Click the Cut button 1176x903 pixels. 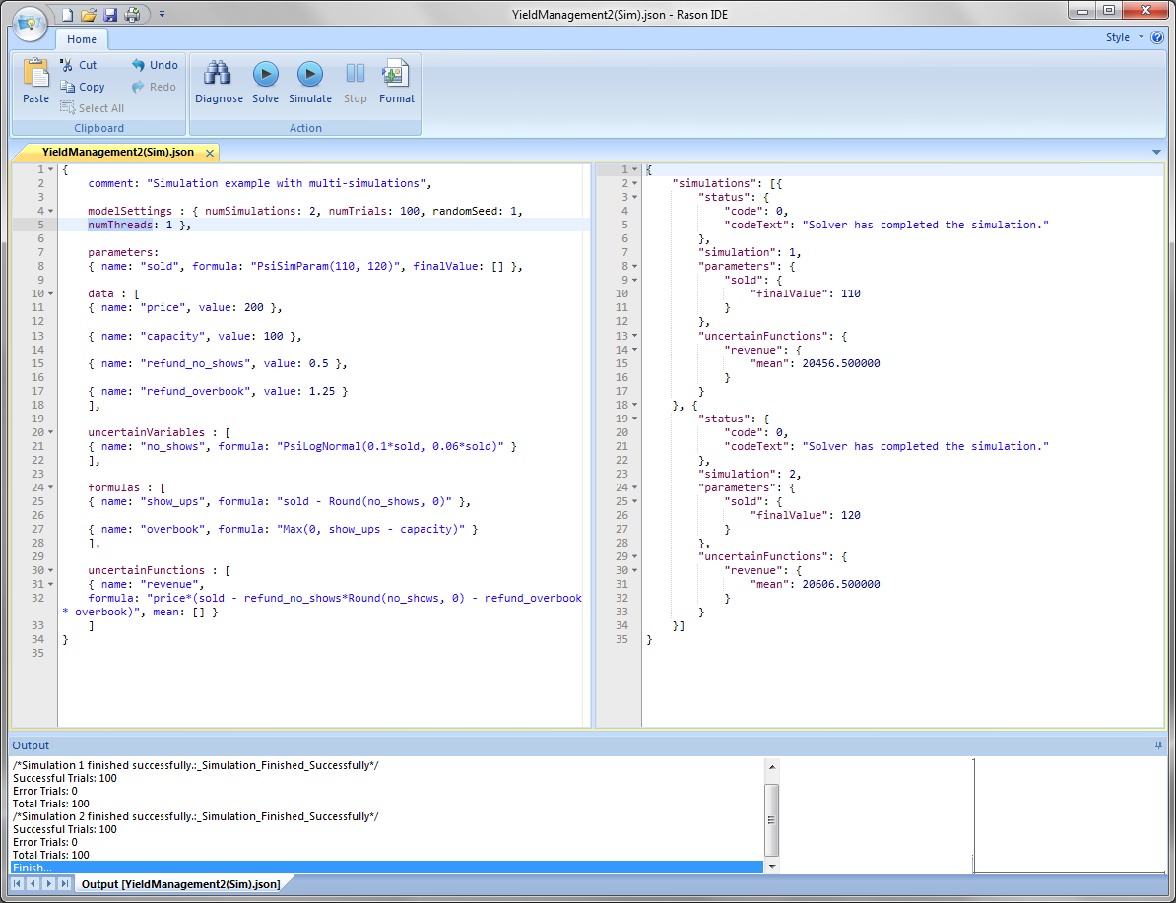point(79,65)
